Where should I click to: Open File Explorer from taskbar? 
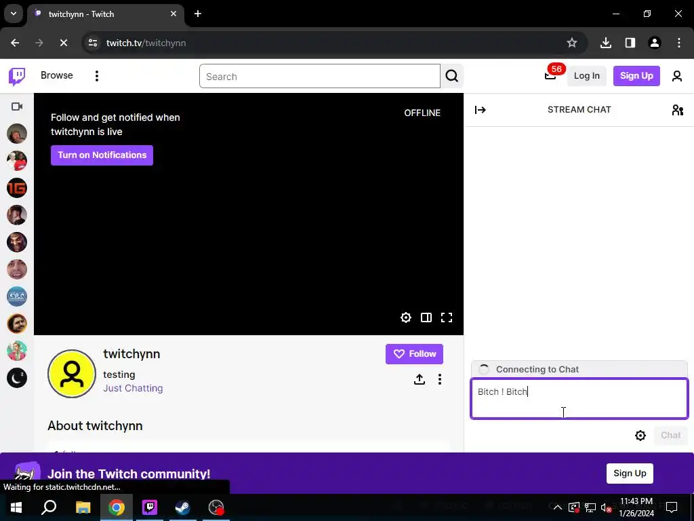tap(83, 507)
